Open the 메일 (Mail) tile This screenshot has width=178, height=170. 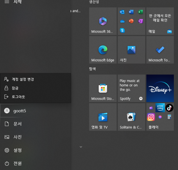pyautogui.click(x=160, y=21)
